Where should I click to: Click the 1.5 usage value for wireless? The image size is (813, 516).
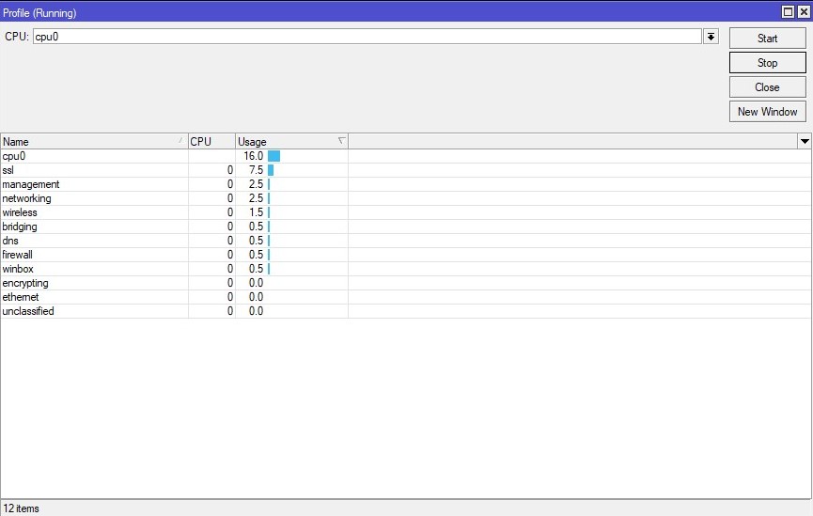pyautogui.click(x=257, y=212)
